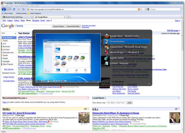
Task: Click the search magnifier icon in toolbar
Action: pos(181,9)
